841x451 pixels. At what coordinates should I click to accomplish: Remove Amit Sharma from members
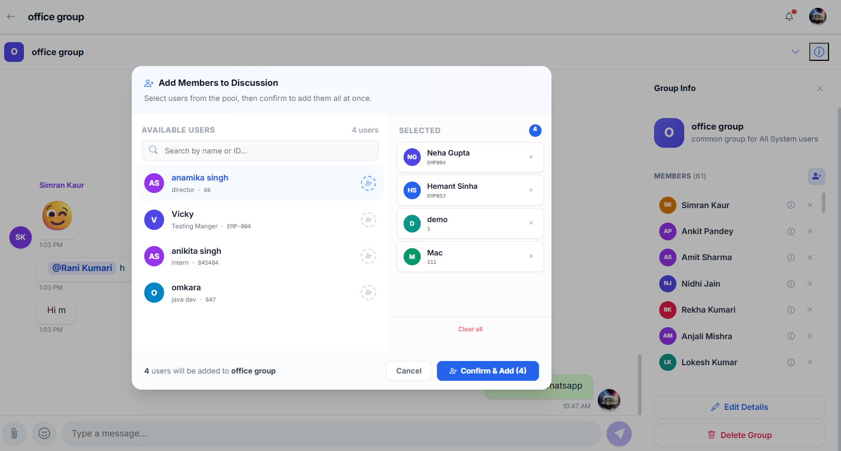click(x=810, y=257)
